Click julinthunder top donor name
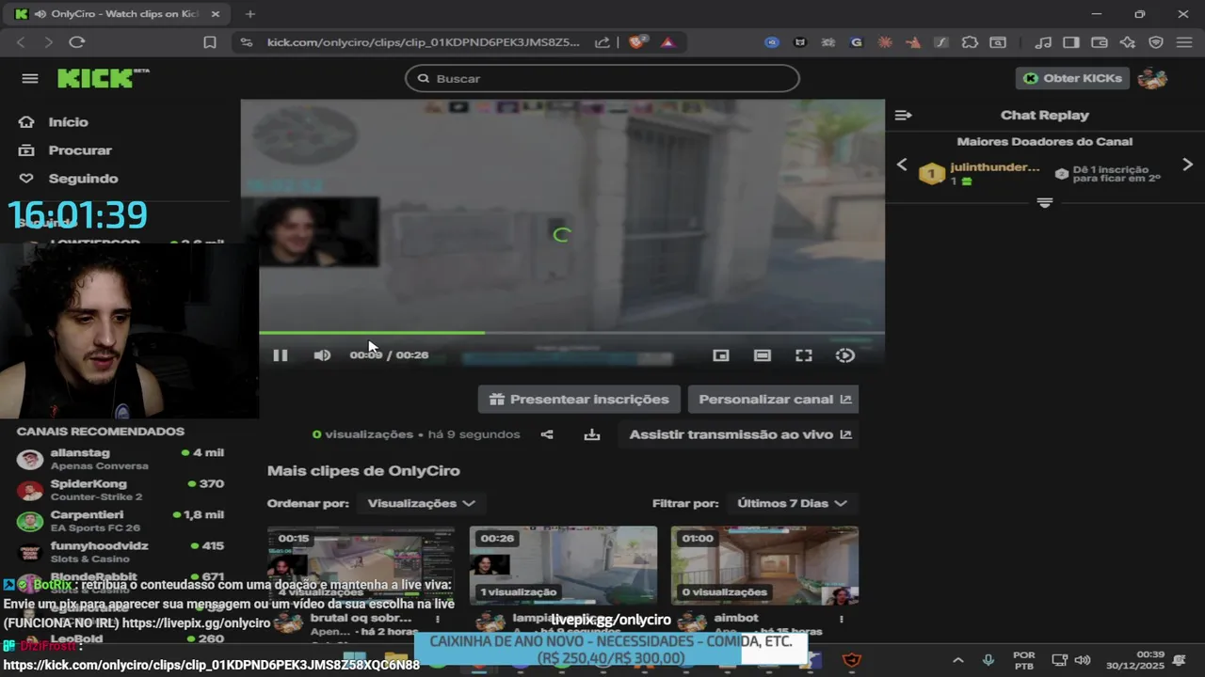The height and width of the screenshot is (677, 1205). [995, 167]
